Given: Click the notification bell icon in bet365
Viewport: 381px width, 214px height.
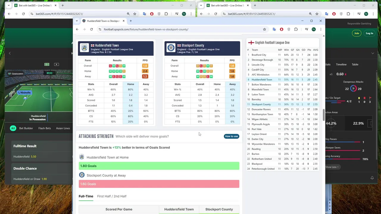Looking at the screenshot, I should coord(372,178).
